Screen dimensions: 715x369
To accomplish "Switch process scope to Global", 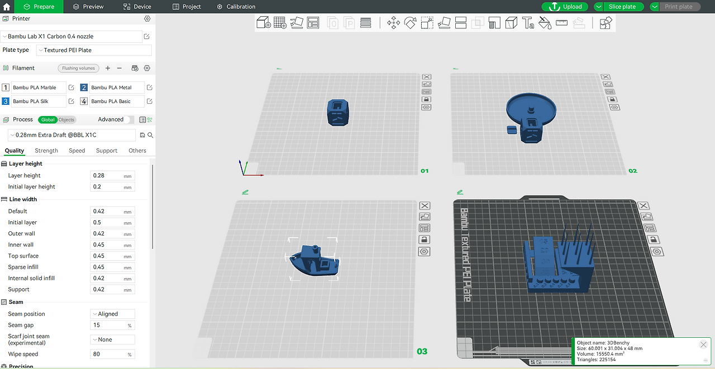I will pyautogui.click(x=48, y=120).
